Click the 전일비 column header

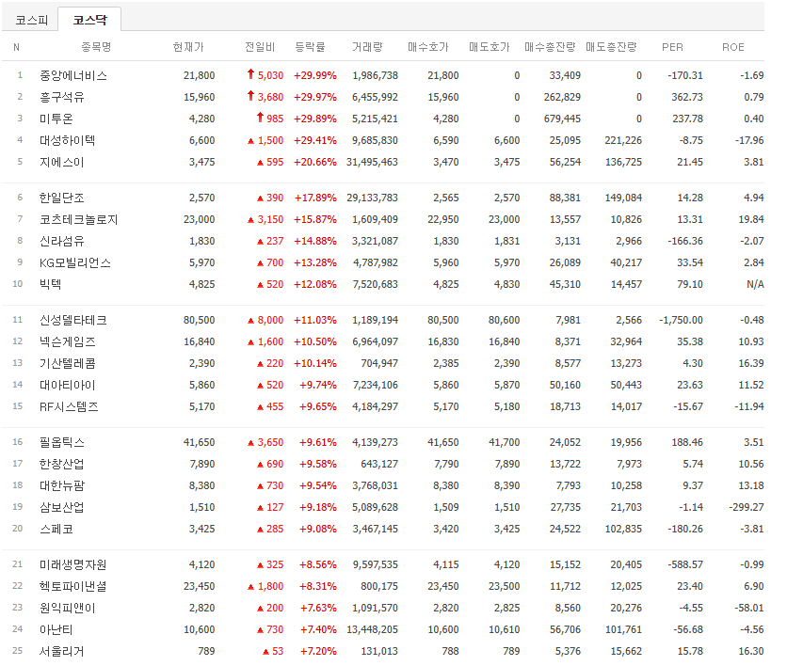(260, 47)
